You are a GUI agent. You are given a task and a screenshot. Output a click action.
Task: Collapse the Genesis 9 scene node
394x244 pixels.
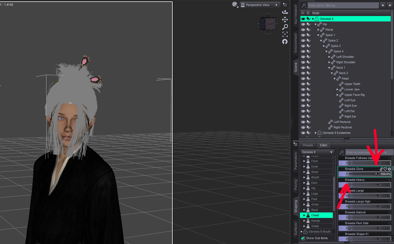(x=313, y=19)
